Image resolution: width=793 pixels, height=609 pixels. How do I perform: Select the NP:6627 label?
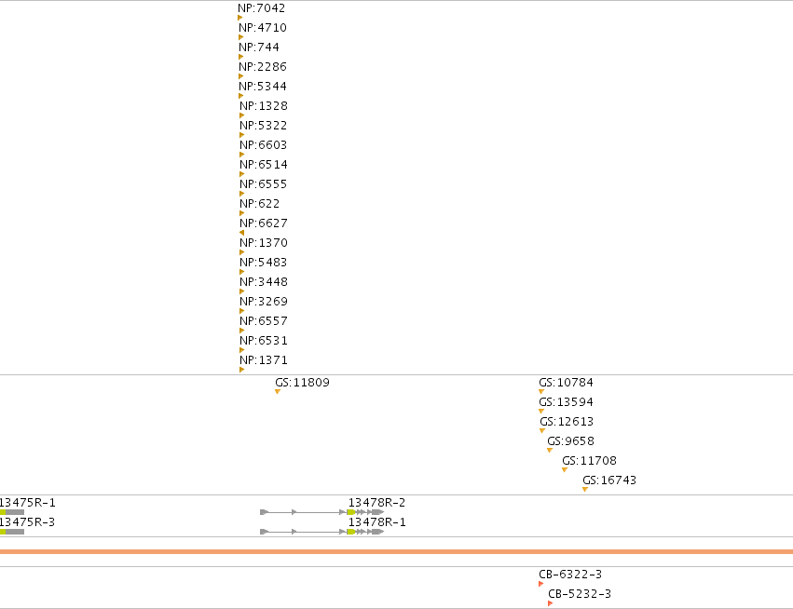coord(264,223)
